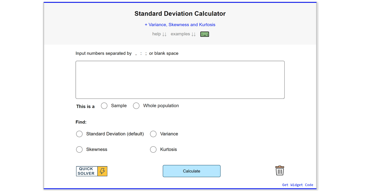Click the down arrows beside examples

tap(194, 34)
